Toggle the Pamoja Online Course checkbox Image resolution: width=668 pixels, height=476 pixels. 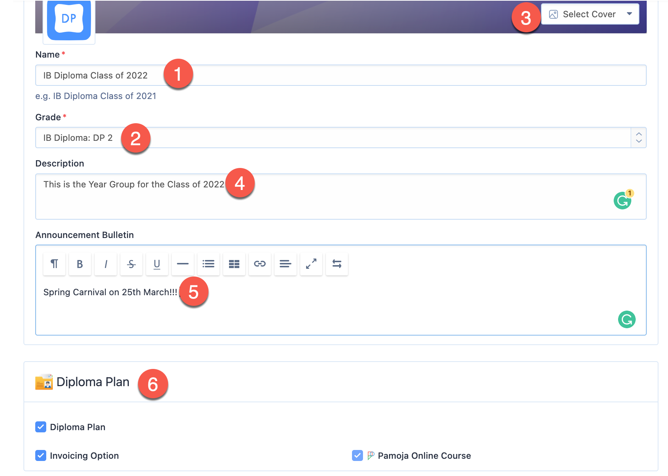click(357, 455)
